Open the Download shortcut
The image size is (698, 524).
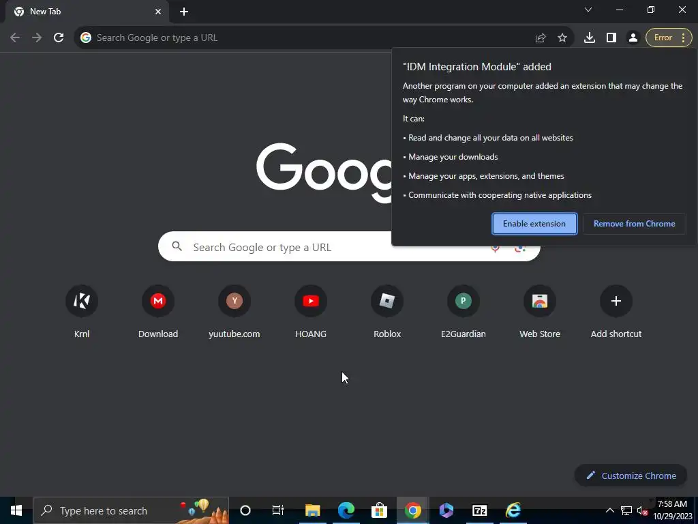(158, 312)
